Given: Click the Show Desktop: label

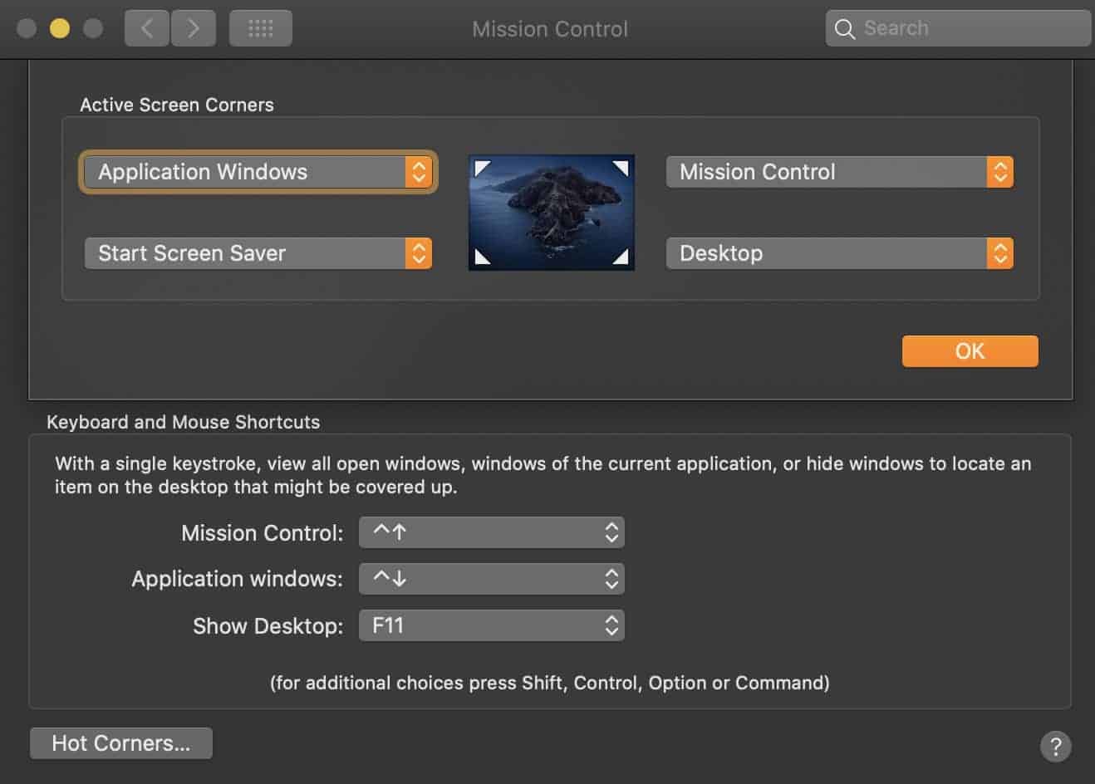Looking at the screenshot, I should pyautogui.click(x=268, y=626).
